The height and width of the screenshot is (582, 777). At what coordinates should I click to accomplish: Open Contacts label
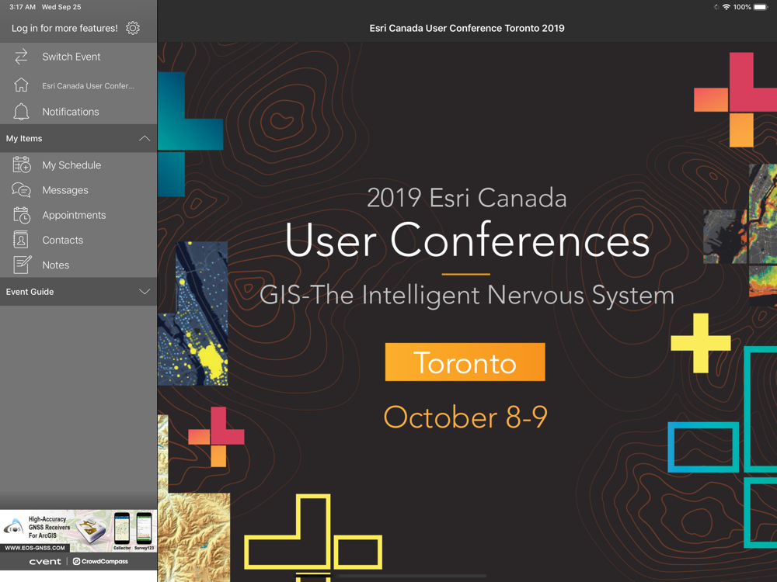[62, 240]
